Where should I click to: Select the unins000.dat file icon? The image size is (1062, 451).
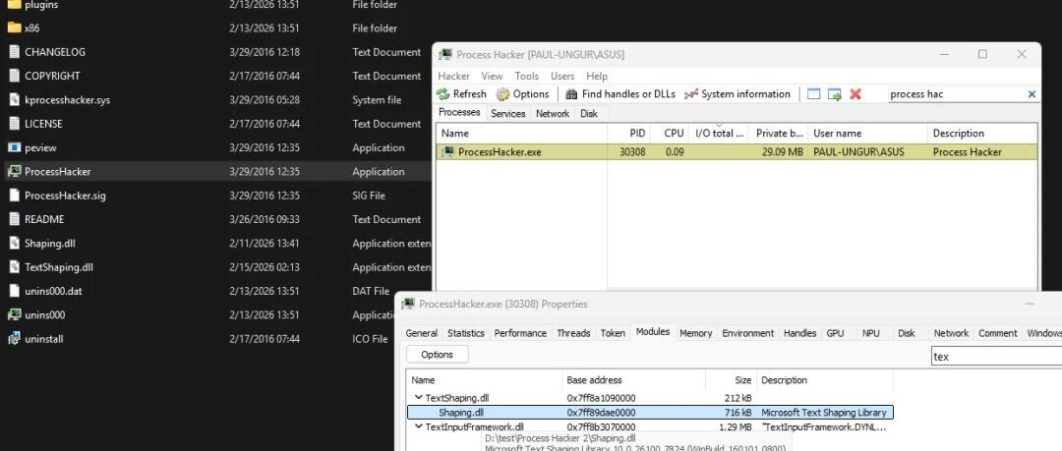[14, 291]
